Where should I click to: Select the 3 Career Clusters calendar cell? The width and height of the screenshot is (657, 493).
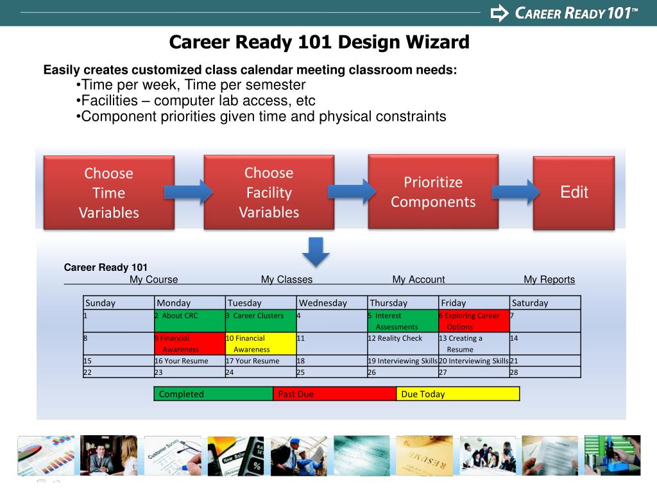coord(260,321)
